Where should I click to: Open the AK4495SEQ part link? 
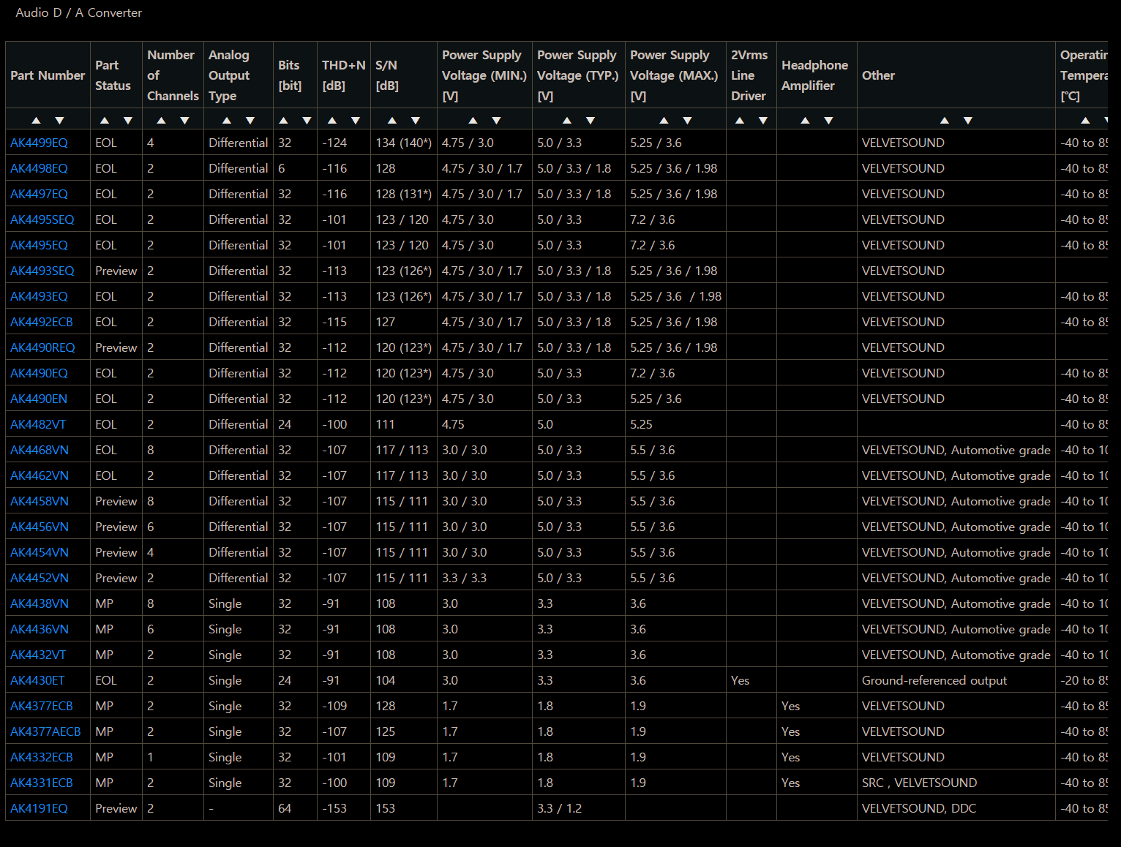click(42, 219)
